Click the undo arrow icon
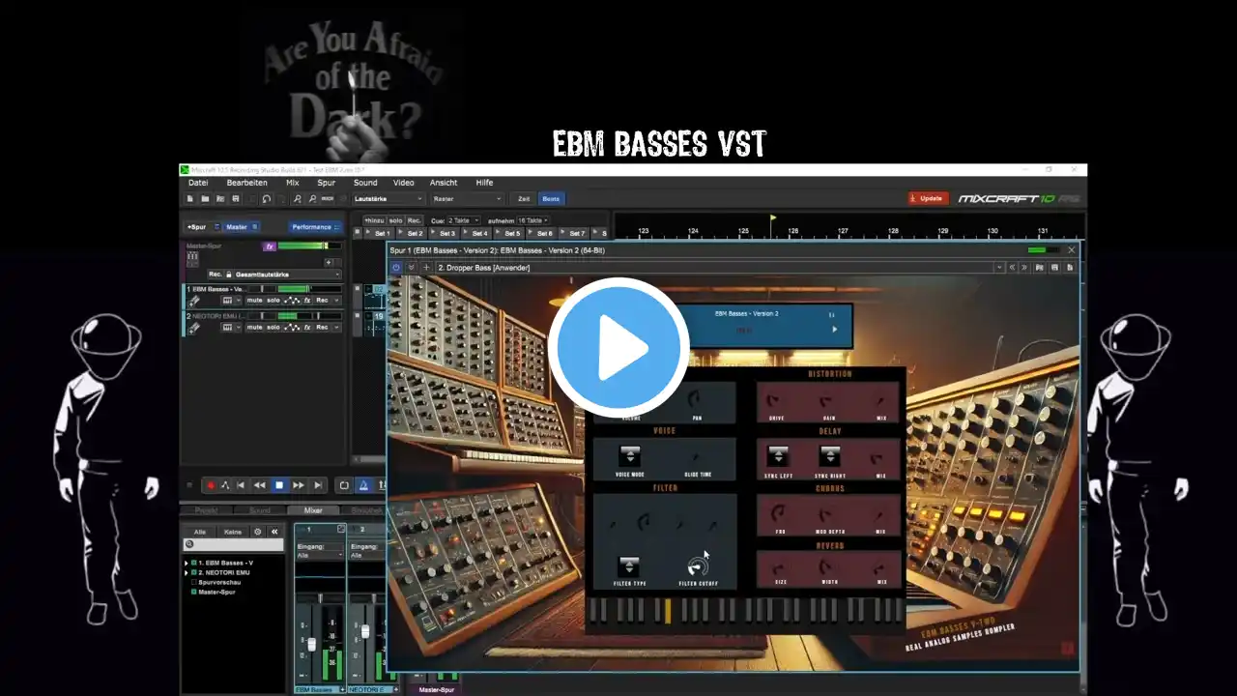The image size is (1237, 696). pyautogui.click(x=267, y=198)
